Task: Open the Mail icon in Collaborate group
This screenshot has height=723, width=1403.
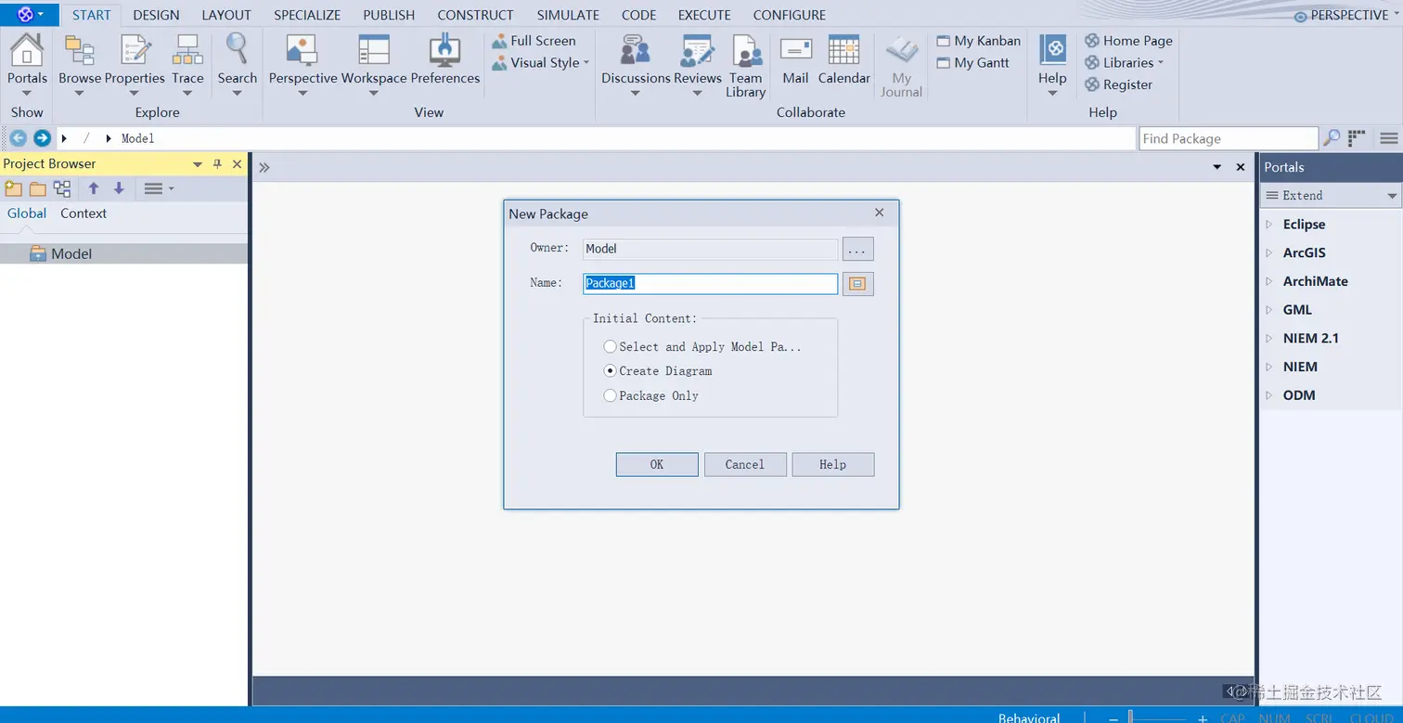Action: coord(796,51)
